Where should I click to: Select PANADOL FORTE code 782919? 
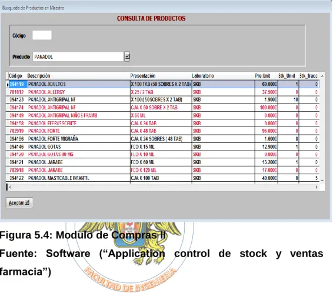point(17,131)
